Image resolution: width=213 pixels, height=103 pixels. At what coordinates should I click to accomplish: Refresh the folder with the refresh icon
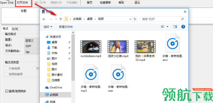135,19
